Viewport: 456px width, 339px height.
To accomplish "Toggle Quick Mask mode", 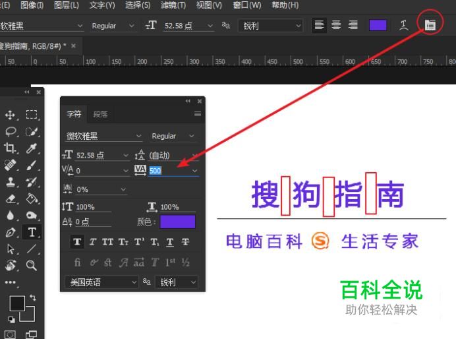I will 10,334.
